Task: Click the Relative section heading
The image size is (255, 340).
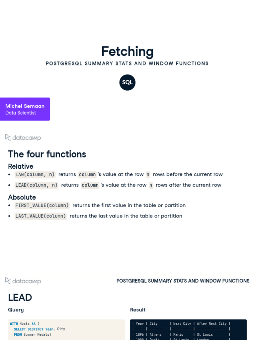Action: (21, 166)
